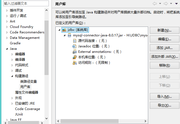The image size is (180, 124).
Task: Click the library list scroll-left arrow
Action: coord(58,121)
